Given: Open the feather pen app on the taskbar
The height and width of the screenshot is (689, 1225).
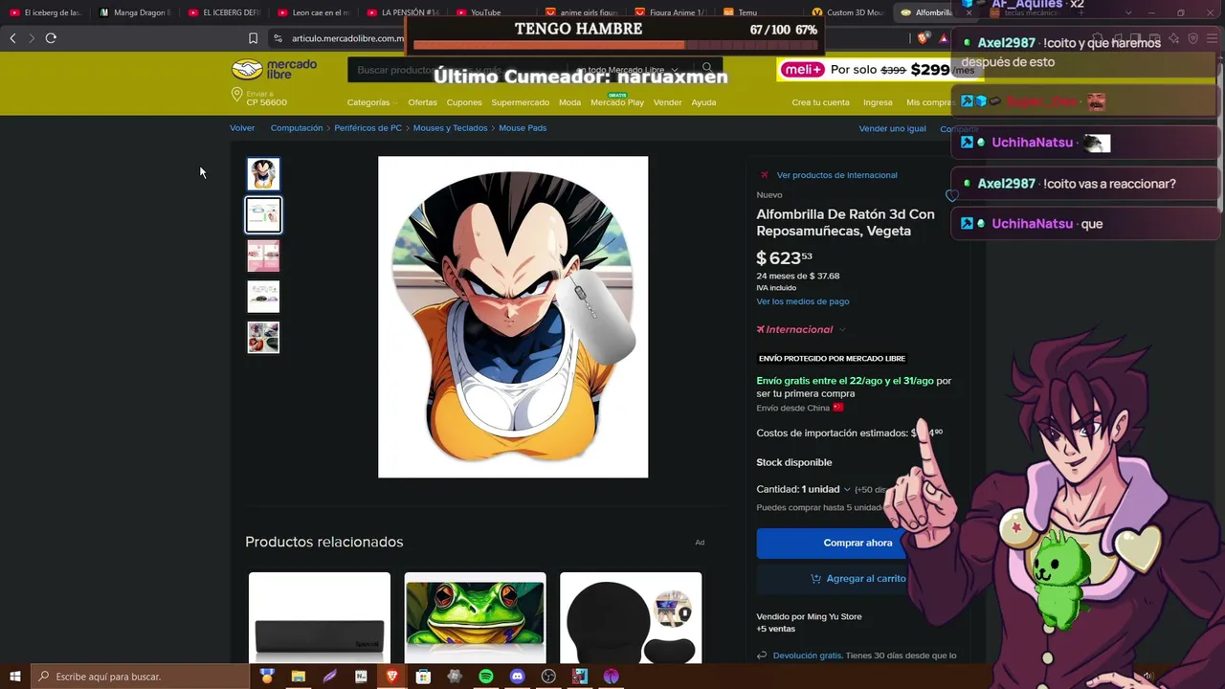Looking at the screenshot, I should coord(329,677).
